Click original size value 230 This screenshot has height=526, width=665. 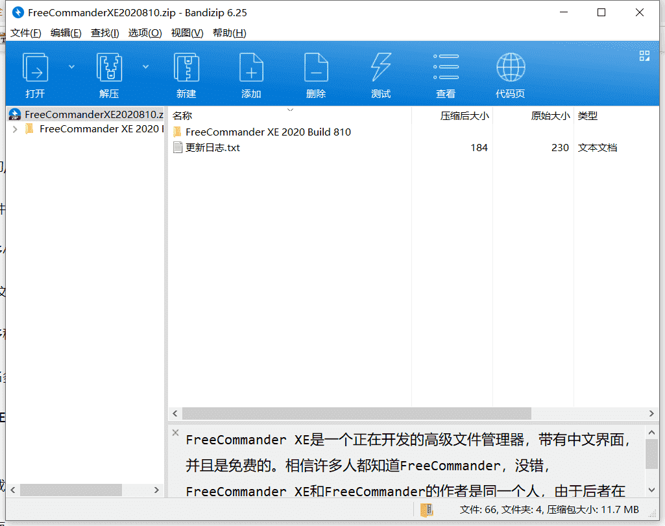560,147
